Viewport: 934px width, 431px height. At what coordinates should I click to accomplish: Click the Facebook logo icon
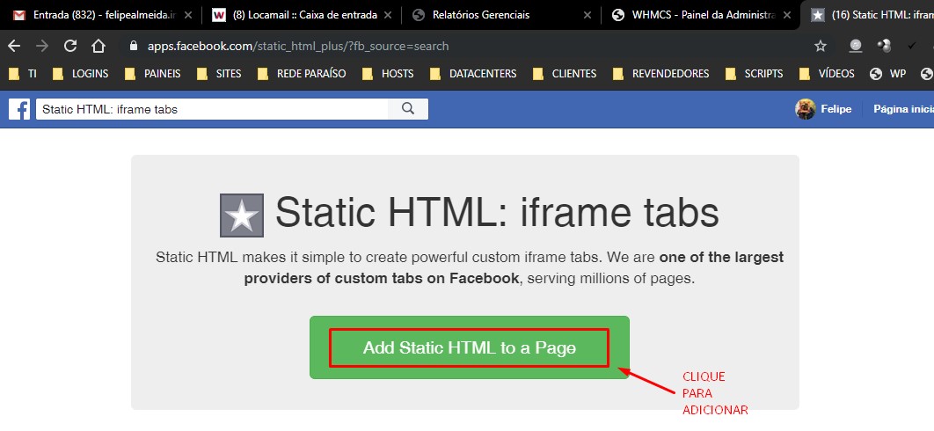coord(19,109)
